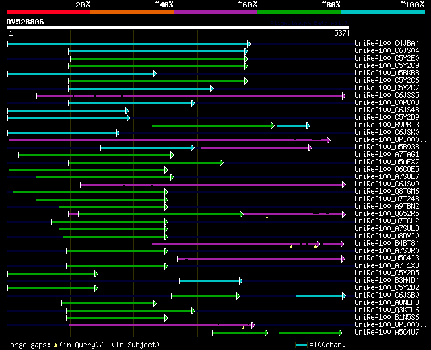Click the orange ~40% identity color segment
This screenshot has height=350, width=431.
[132, 12]
